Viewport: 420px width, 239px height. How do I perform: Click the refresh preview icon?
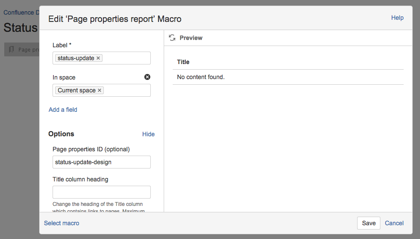(172, 38)
